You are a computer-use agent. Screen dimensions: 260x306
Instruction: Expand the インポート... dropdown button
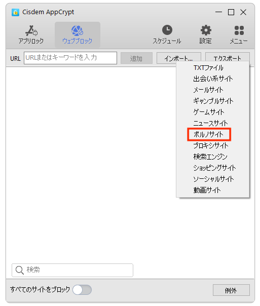click(178, 58)
